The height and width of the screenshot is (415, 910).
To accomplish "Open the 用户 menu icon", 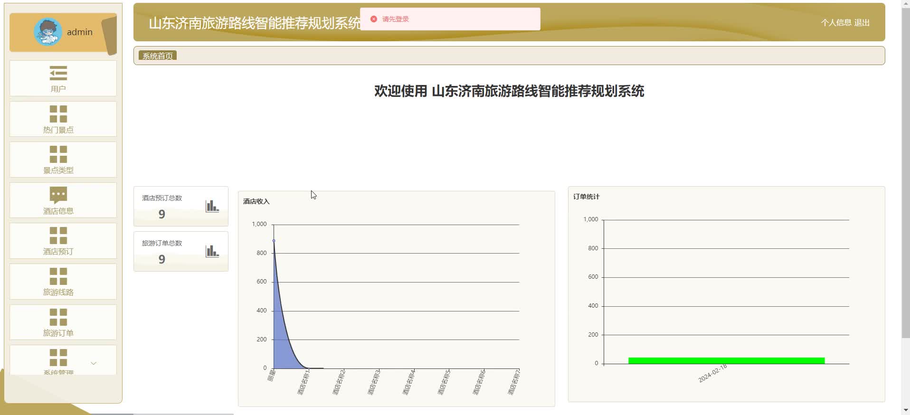I will (58, 73).
